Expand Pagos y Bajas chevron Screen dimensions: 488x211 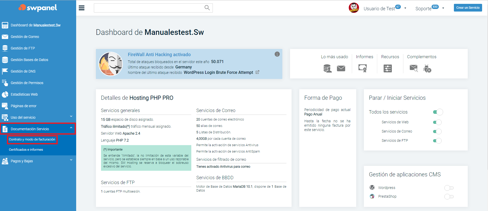point(71,160)
